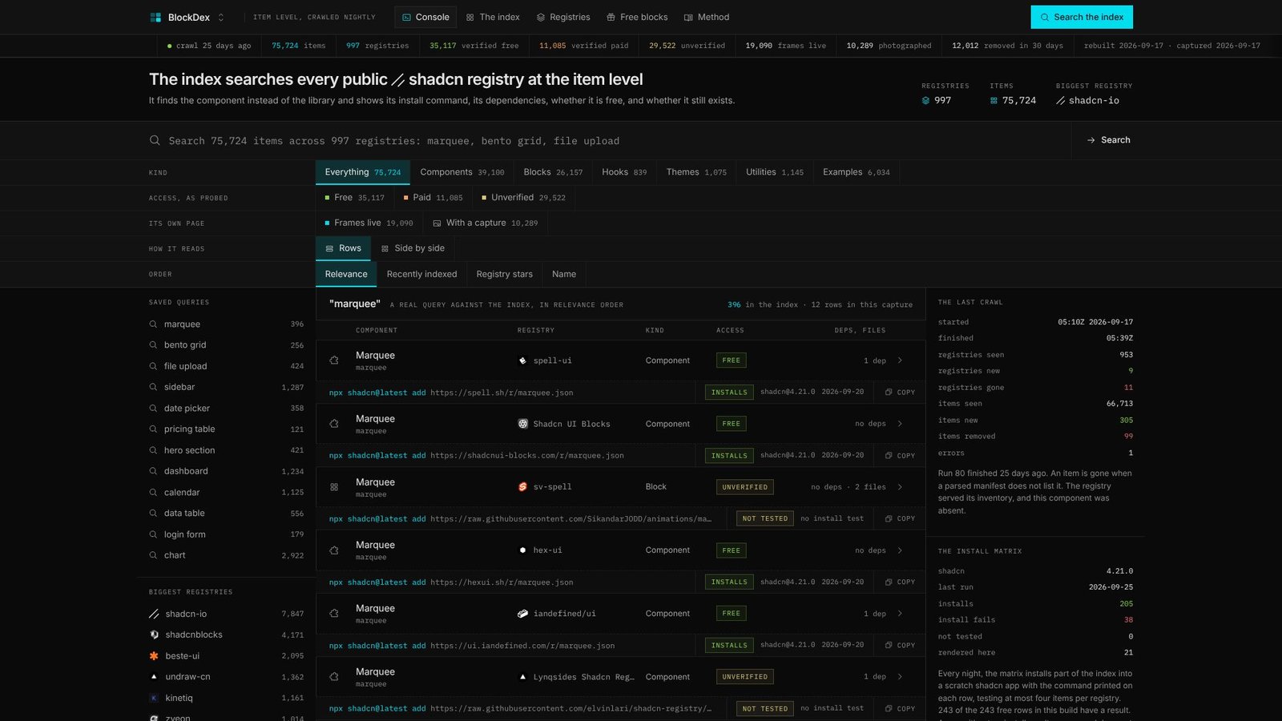1282x721 pixels.
Task: Sort results by Registry stars
Action: click(x=504, y=274)
